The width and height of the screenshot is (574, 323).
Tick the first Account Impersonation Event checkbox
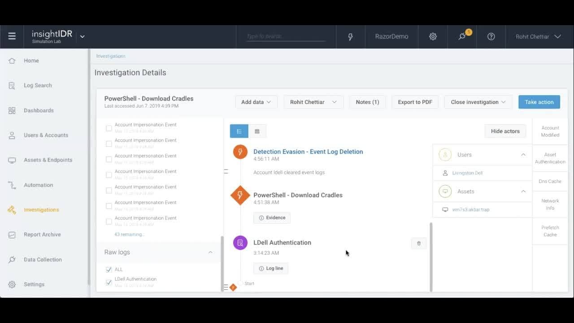coord(109,128)
